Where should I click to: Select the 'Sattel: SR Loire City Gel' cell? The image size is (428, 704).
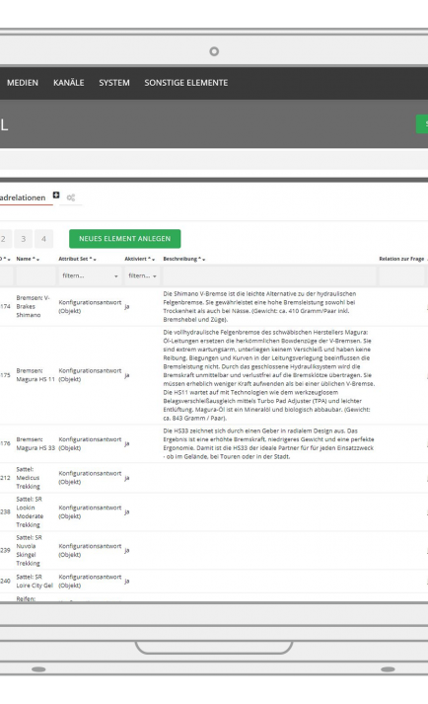coord(35,581)
